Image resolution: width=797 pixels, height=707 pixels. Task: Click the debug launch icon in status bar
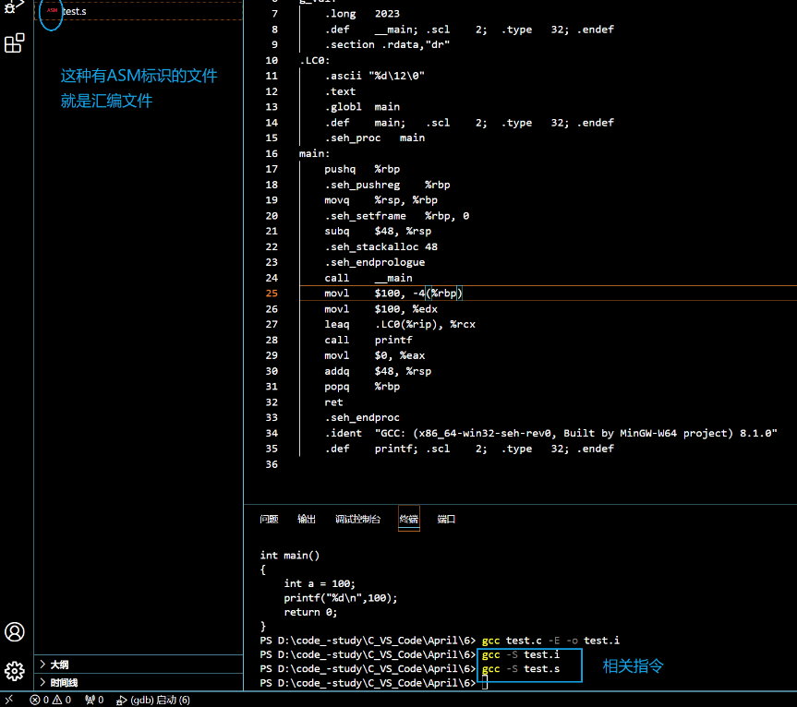point(122,701)
